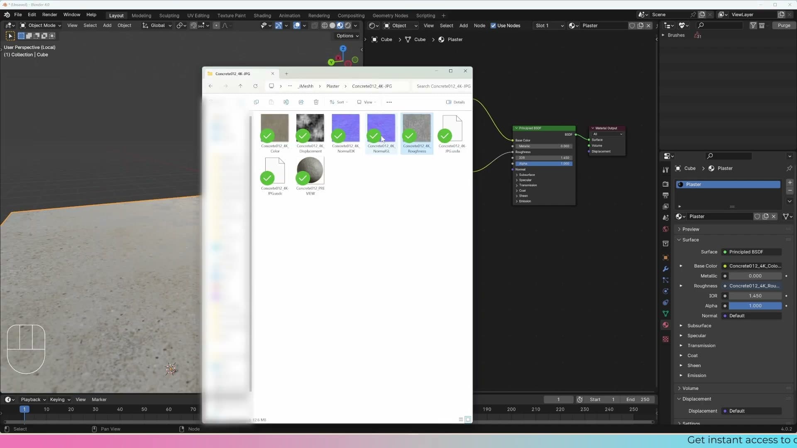Toggle the Use Nodes checkbox
This screenshot has height=448, width=797.
point(493,26)
